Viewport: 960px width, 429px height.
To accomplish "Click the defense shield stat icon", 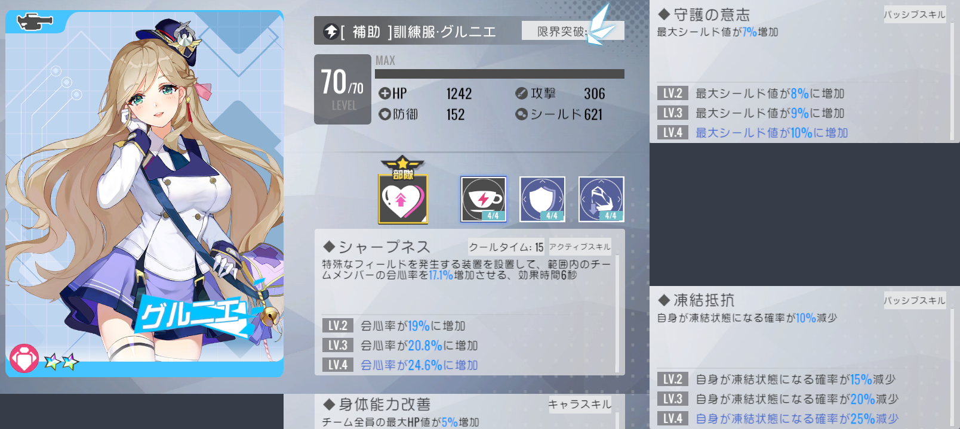I will [384, 114].
